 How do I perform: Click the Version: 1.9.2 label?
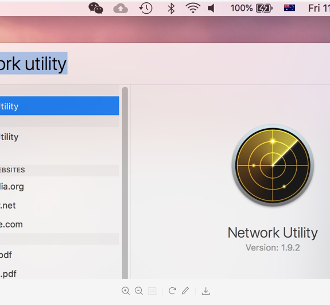coord(273,248)
